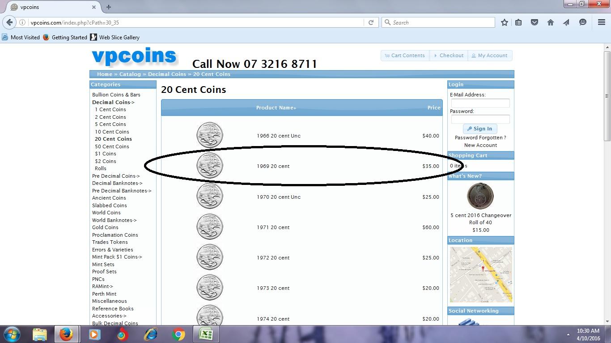Open the Web Slice Gallery bookmark
The width and height of the screenshot is (611, 343).
115,38
